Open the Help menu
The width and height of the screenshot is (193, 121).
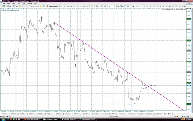tap(35, 3)
